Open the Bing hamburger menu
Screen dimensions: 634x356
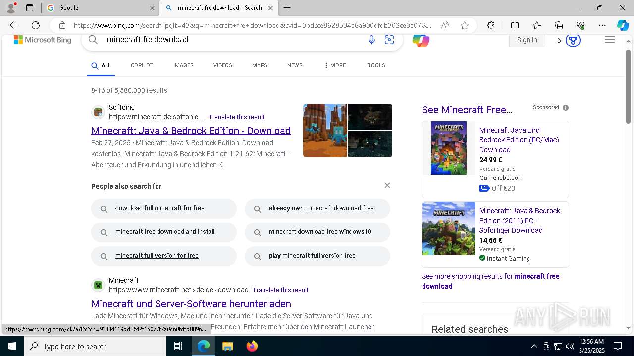(610, 40)
